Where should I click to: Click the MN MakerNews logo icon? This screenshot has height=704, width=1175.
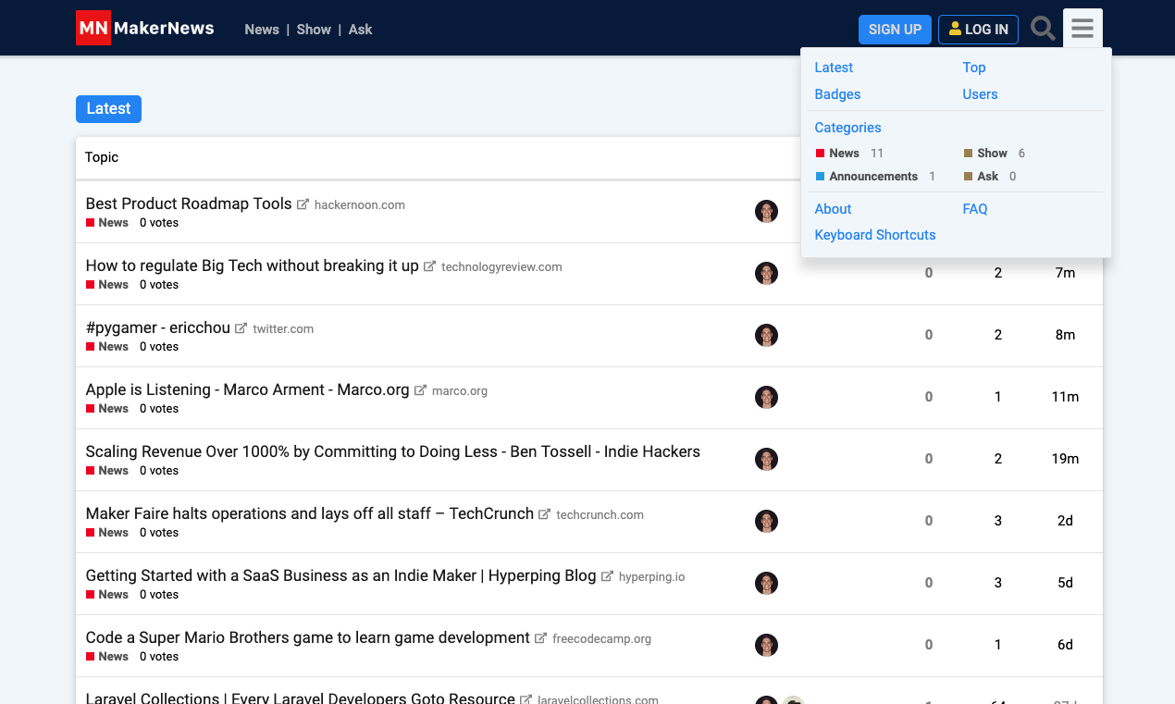click(92, 28)
